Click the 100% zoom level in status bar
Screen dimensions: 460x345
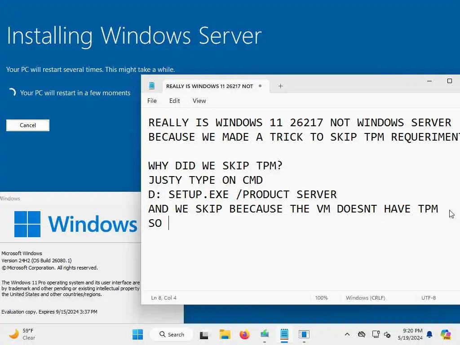321,298
